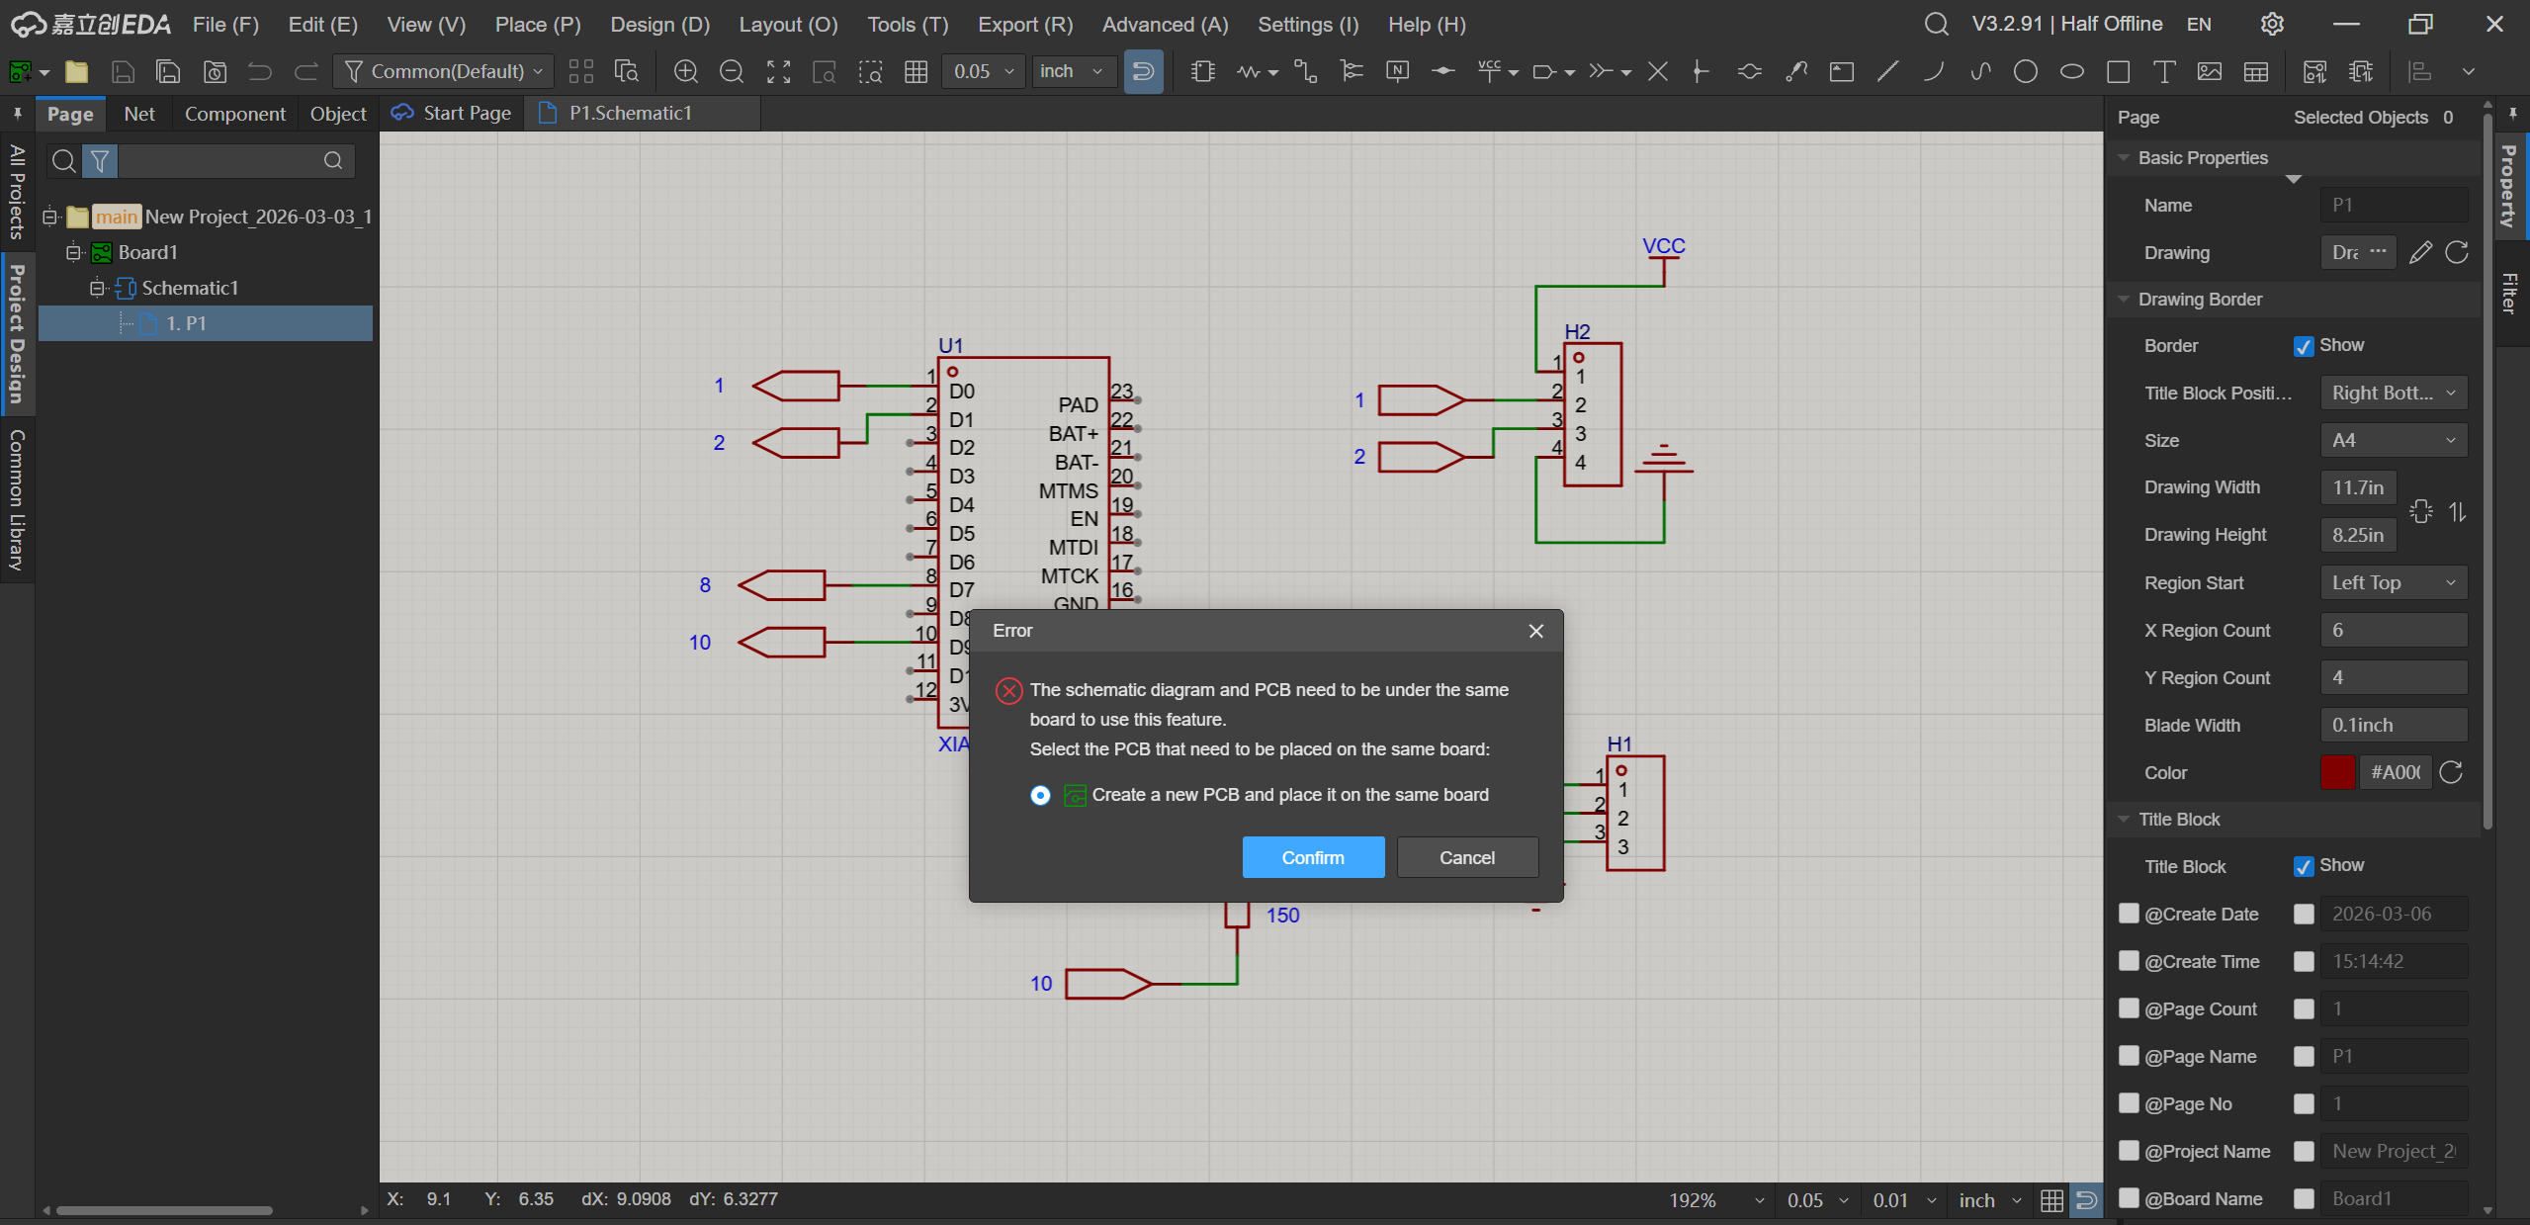2530x1225 pixels.
Task: Collapse the Board1 tree node
Action: coord(73,252)
